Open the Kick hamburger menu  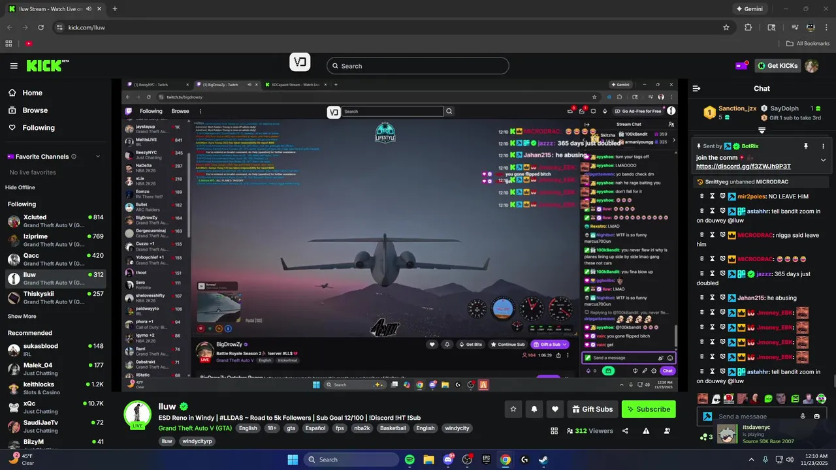[x=14, y=66]
